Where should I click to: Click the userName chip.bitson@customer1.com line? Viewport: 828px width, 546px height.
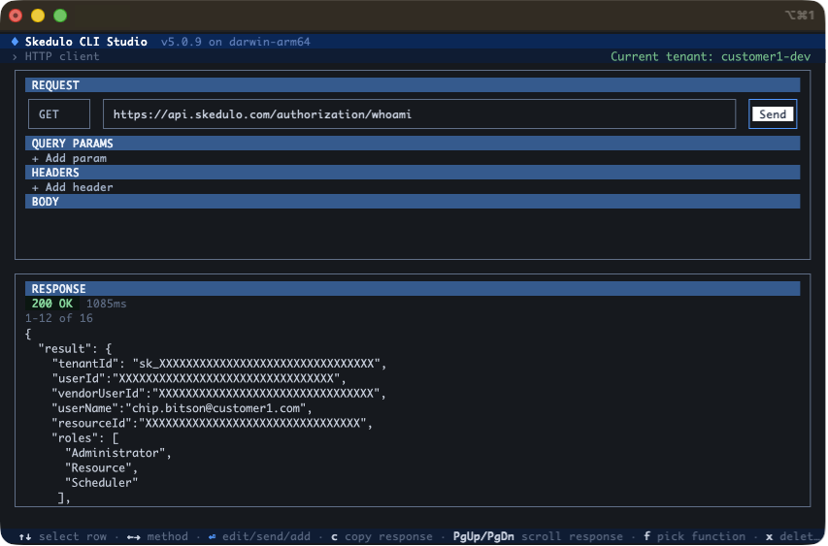pyautogui.click(x=182, y=408)
